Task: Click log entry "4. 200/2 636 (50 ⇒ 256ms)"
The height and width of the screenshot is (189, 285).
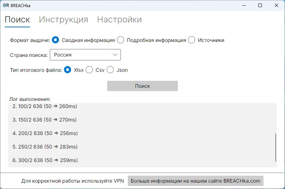Action: 45,133
